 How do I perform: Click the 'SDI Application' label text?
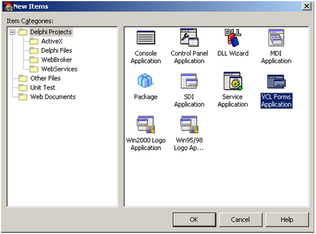189,100
